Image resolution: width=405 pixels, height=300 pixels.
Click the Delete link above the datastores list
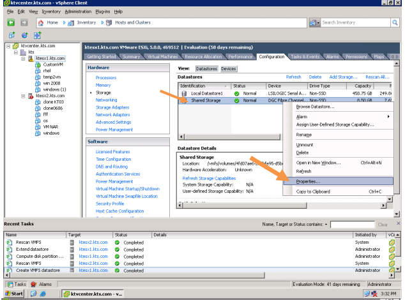pos(315,77)
